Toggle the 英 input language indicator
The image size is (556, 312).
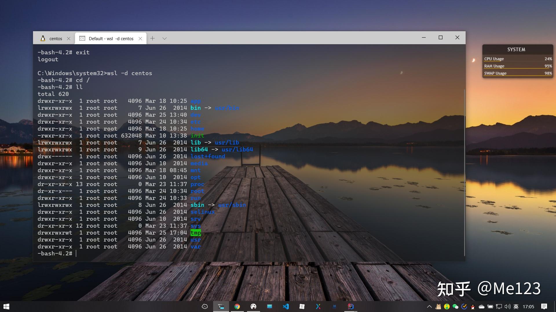coord(516,307)
